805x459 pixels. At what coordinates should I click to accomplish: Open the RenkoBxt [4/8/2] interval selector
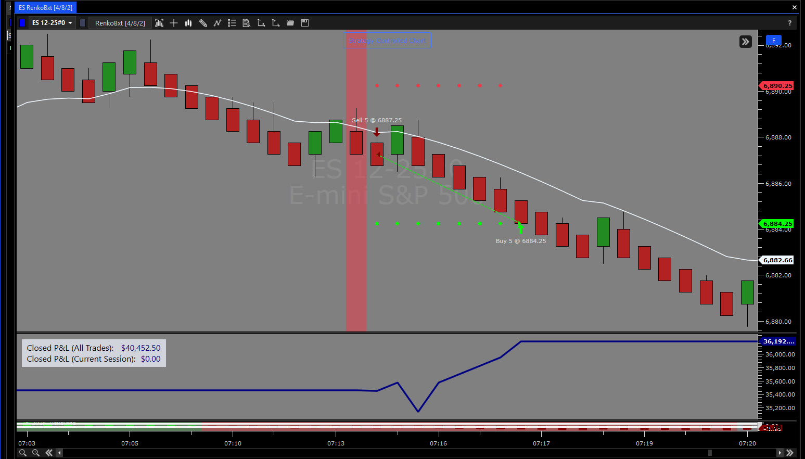pos(120,23)
